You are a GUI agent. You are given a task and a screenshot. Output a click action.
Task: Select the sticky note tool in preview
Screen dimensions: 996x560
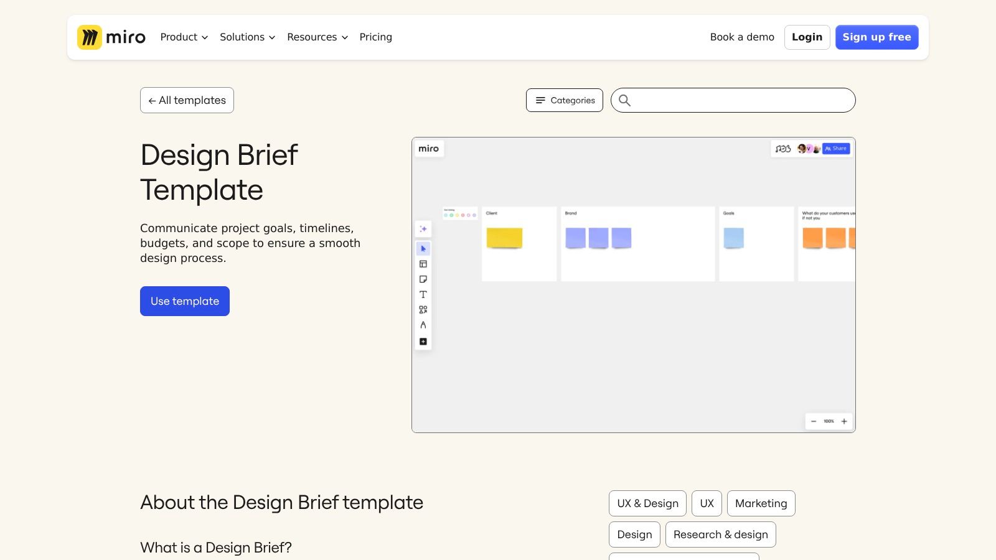point(423,279)
